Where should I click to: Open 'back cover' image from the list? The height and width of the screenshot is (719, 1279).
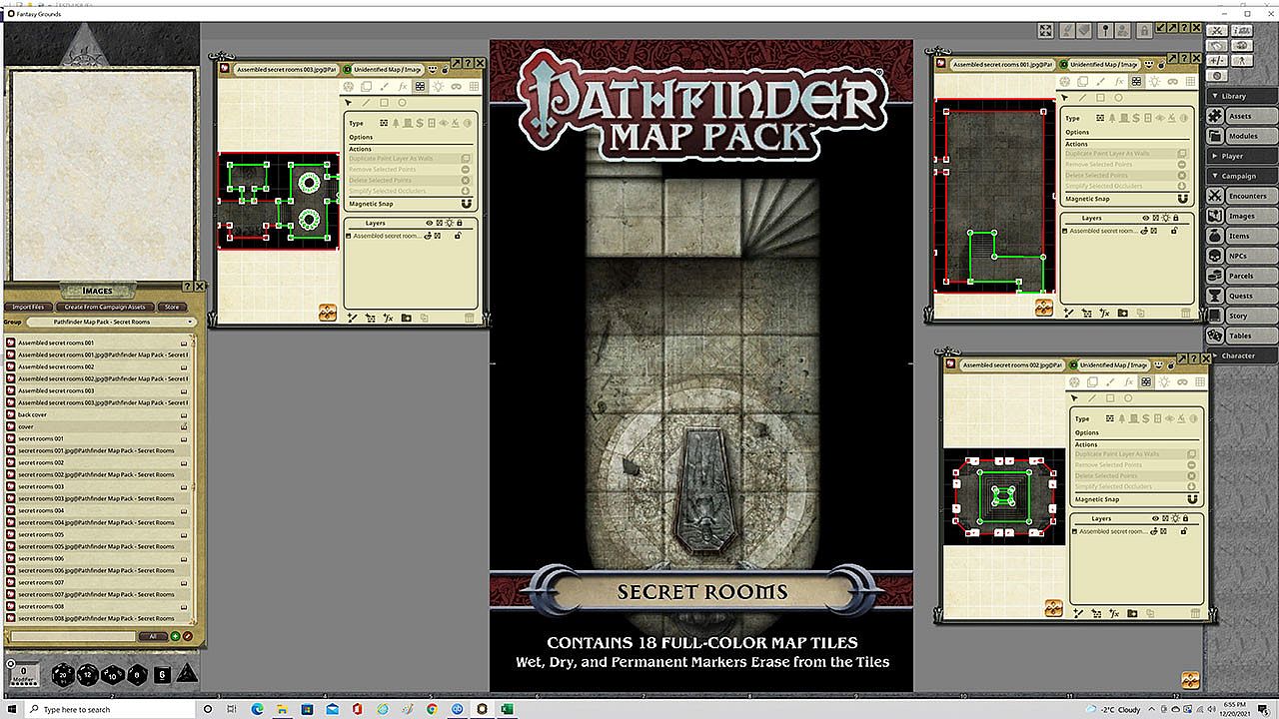click(x=33, y=414)
